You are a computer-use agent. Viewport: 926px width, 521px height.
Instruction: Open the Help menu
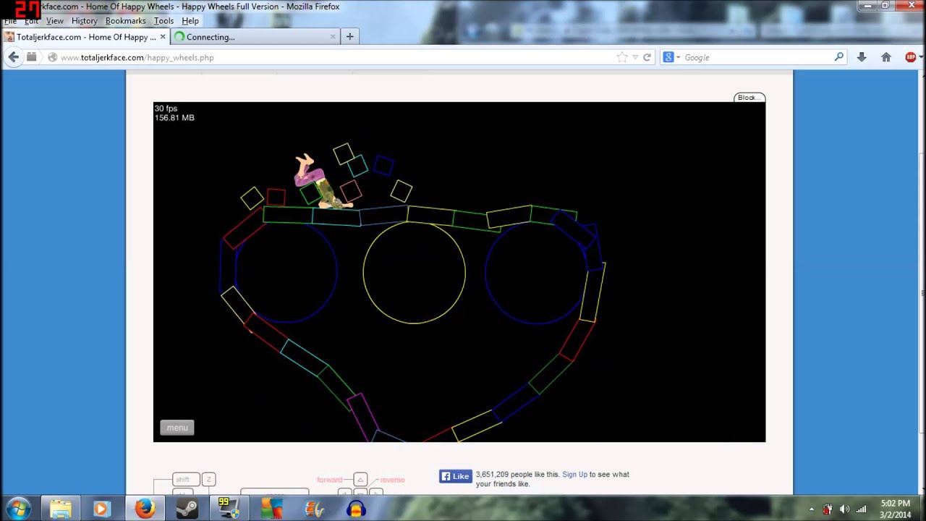pyautogui.click(x=190, y=21)
